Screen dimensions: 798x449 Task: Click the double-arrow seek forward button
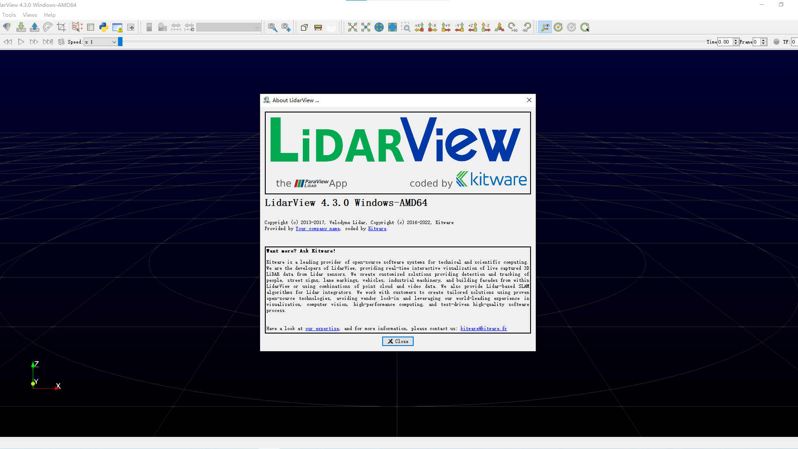tap(34, 42)
